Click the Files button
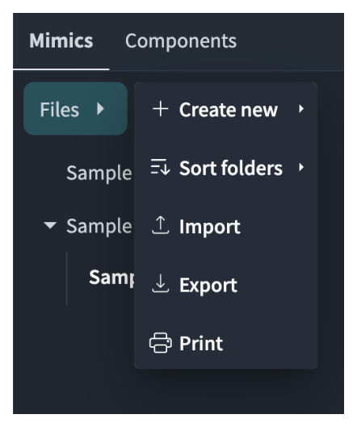This screenshot has width=357, height=427. [75, 109]
